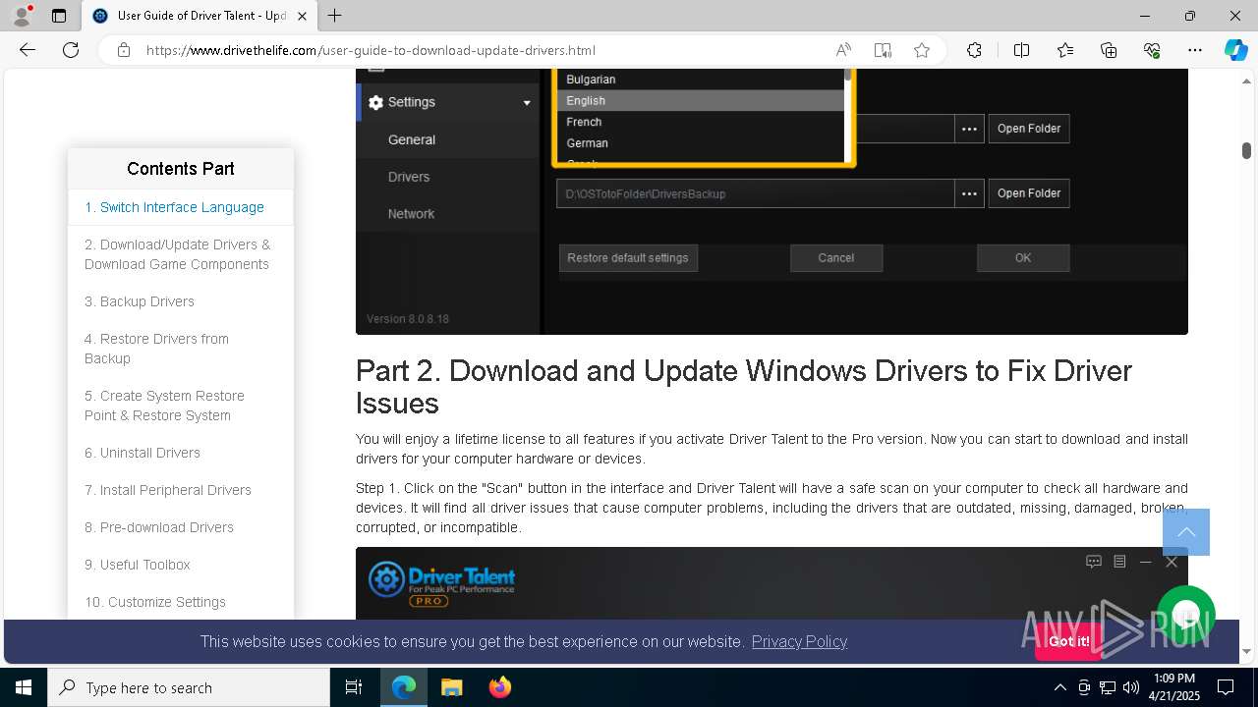Close the User Guide of Driver Talent tab
This screenshot has height=707, width=1258.
coord(303,16)
